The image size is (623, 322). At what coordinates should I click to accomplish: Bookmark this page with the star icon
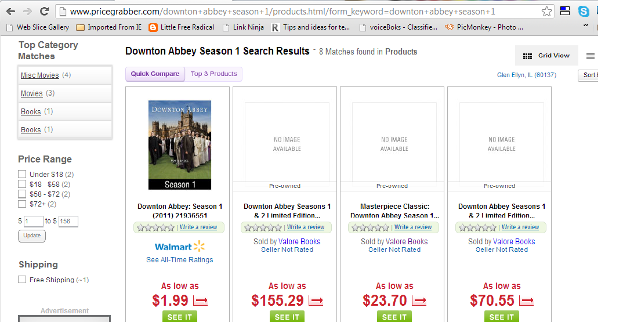point(546,12)
